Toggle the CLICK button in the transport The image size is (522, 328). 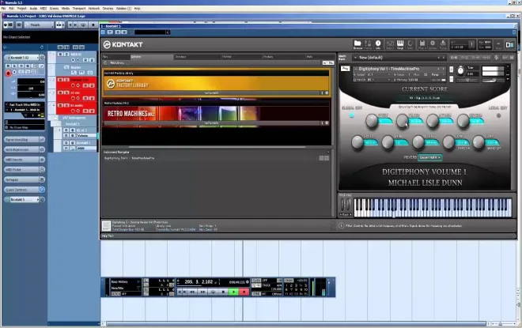pos(256,280)
